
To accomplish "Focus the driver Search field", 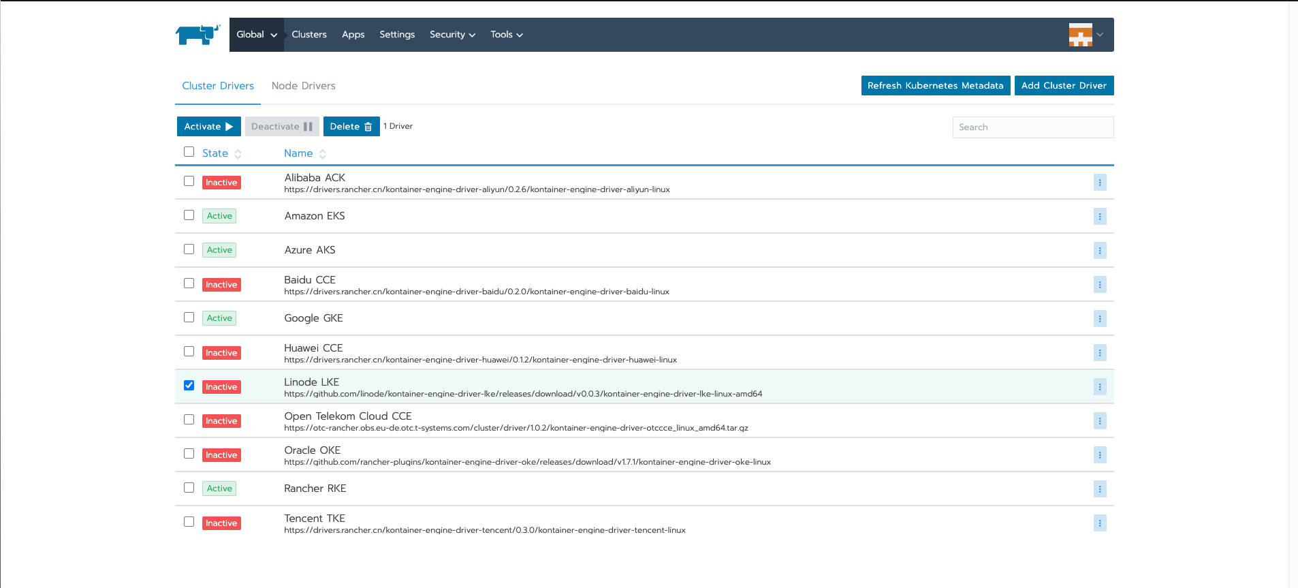I will [1032, 127].
